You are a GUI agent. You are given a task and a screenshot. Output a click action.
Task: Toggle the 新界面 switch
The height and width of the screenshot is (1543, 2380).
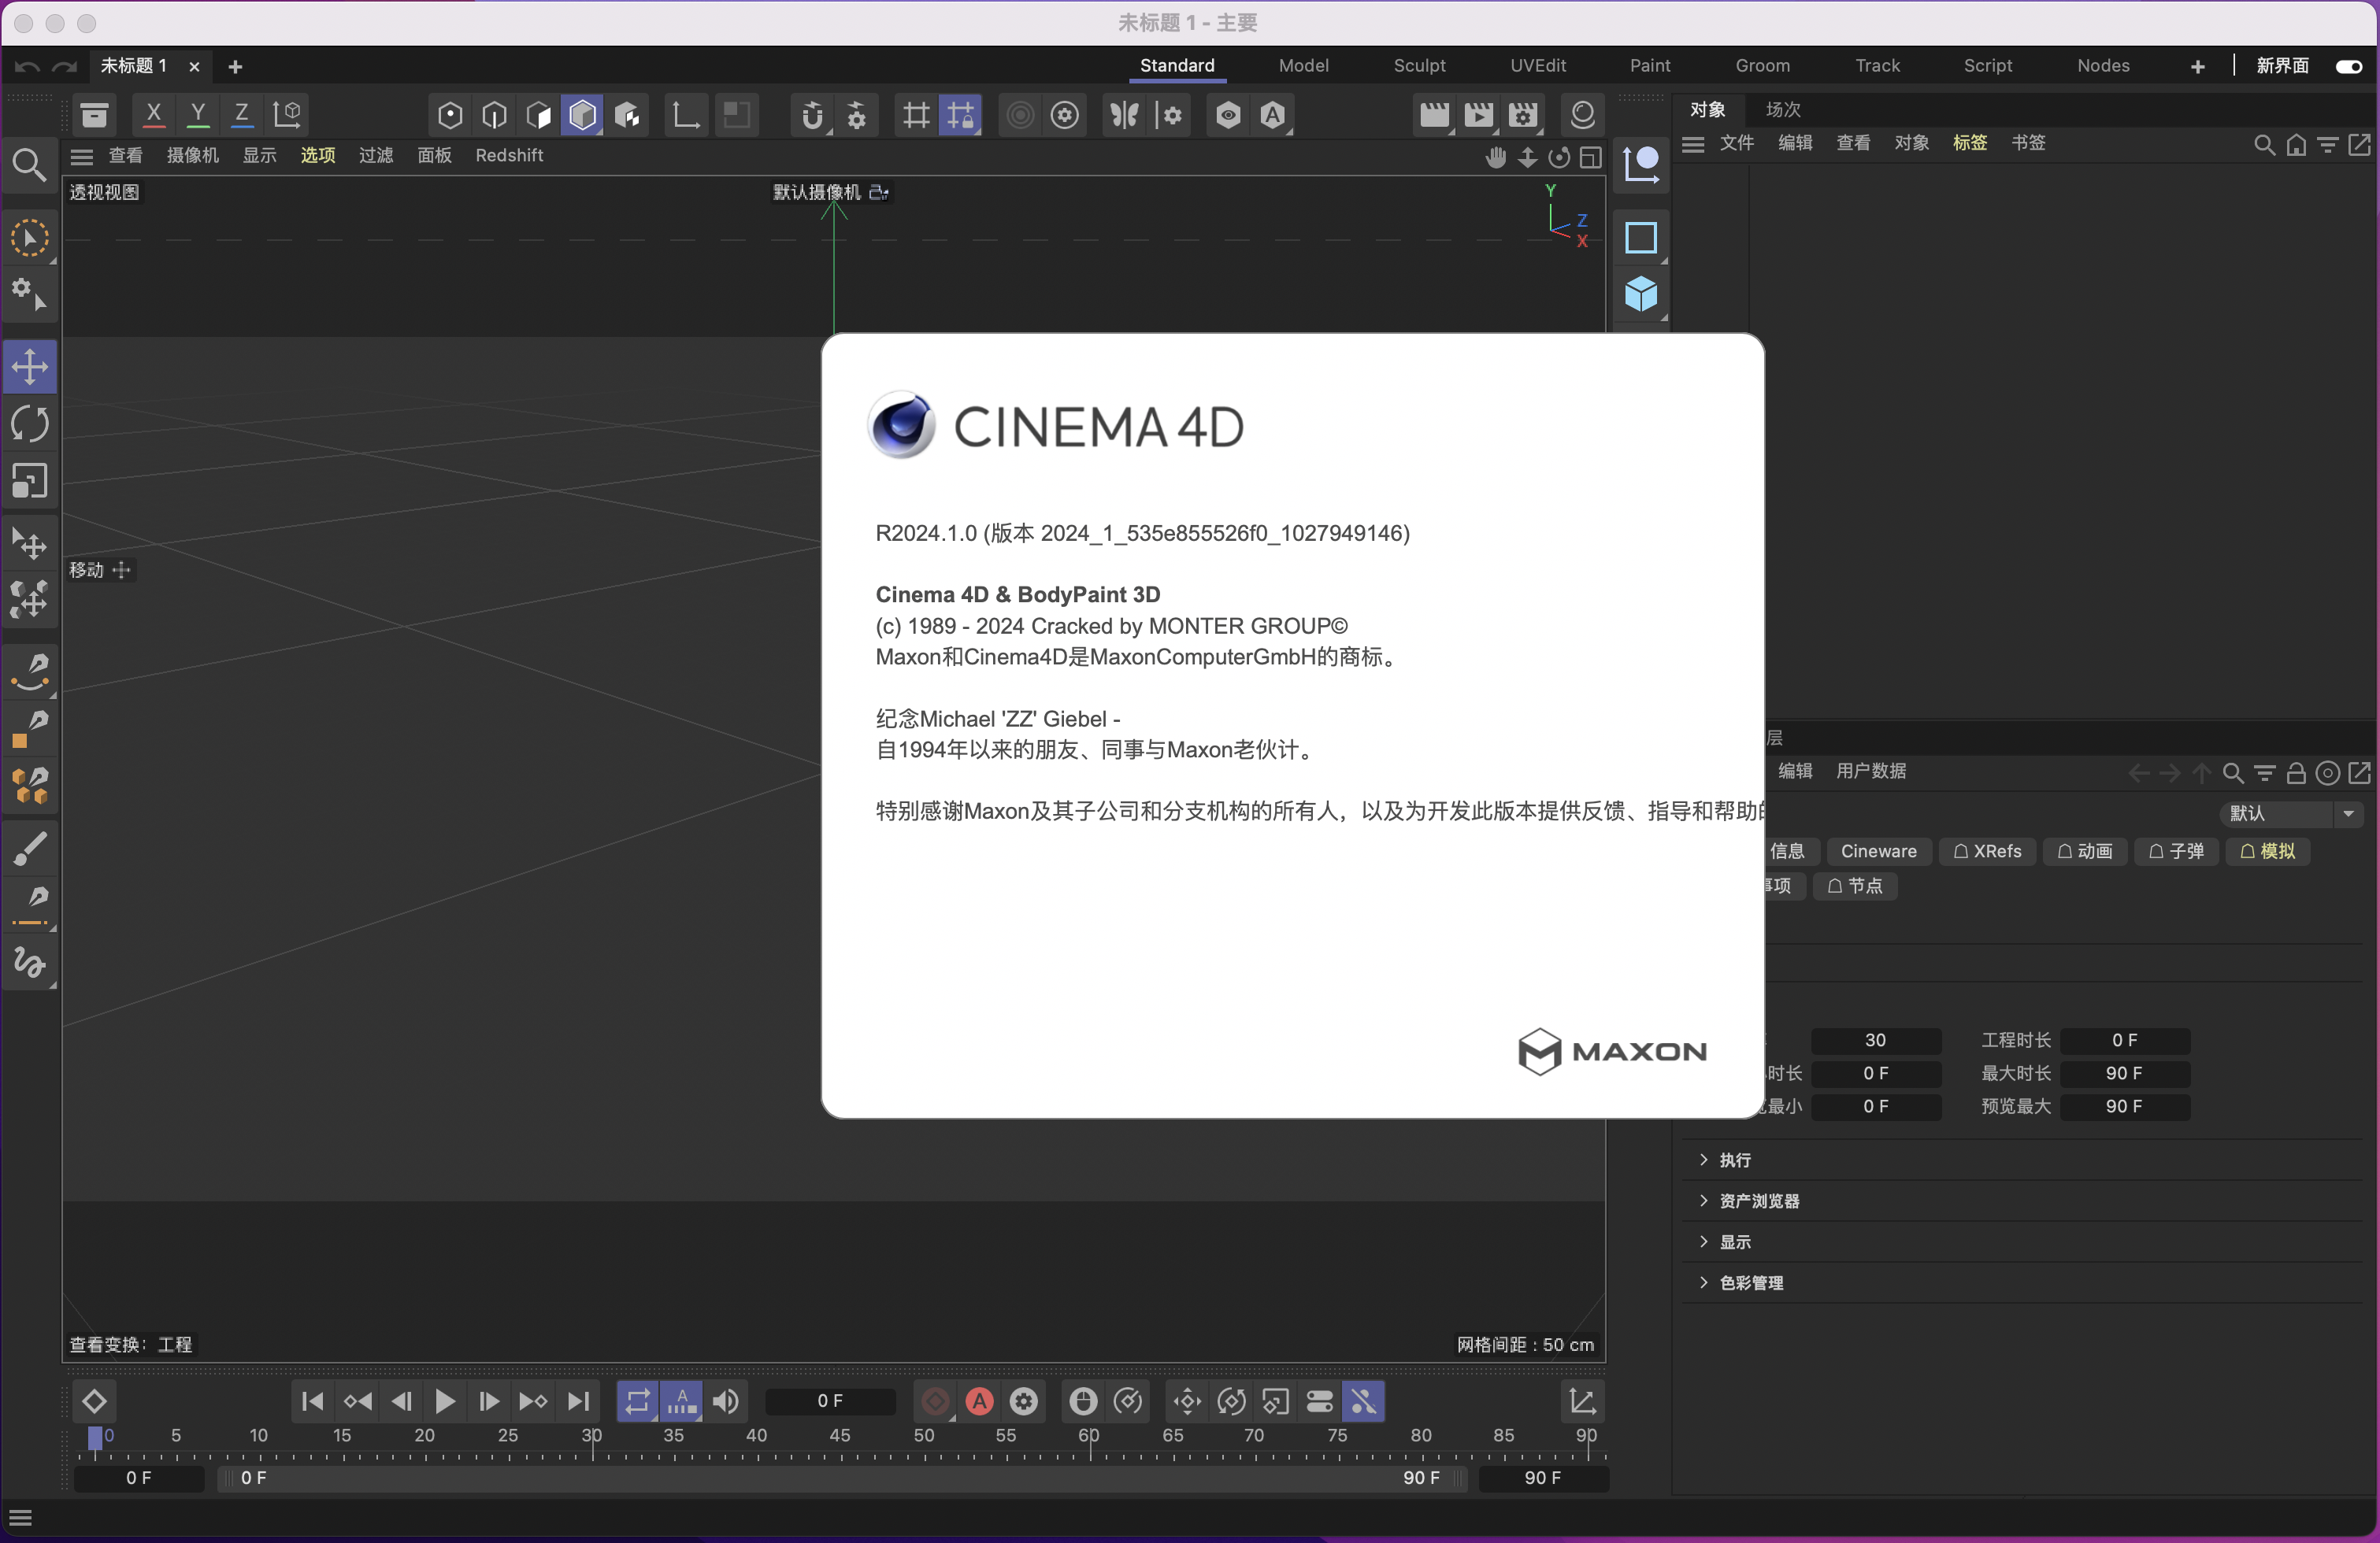[2348, 66]
